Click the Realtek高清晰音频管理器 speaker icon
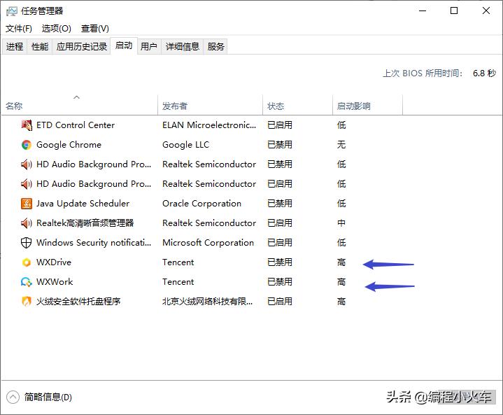Viewport: 503px width, 415px height. point(27,223)
